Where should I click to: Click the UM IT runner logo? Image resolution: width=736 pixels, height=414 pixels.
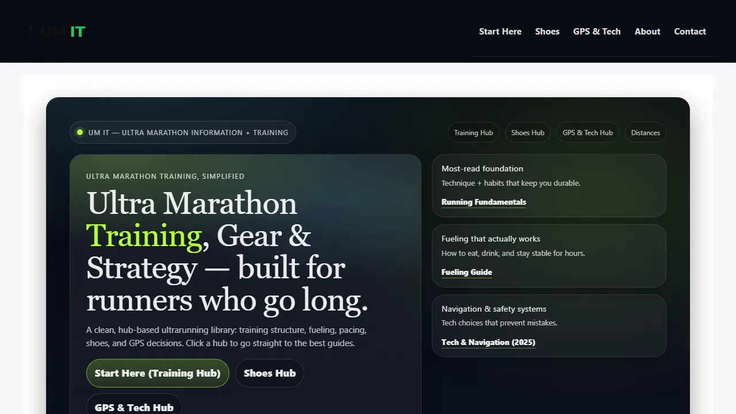(x=56, y=32)
